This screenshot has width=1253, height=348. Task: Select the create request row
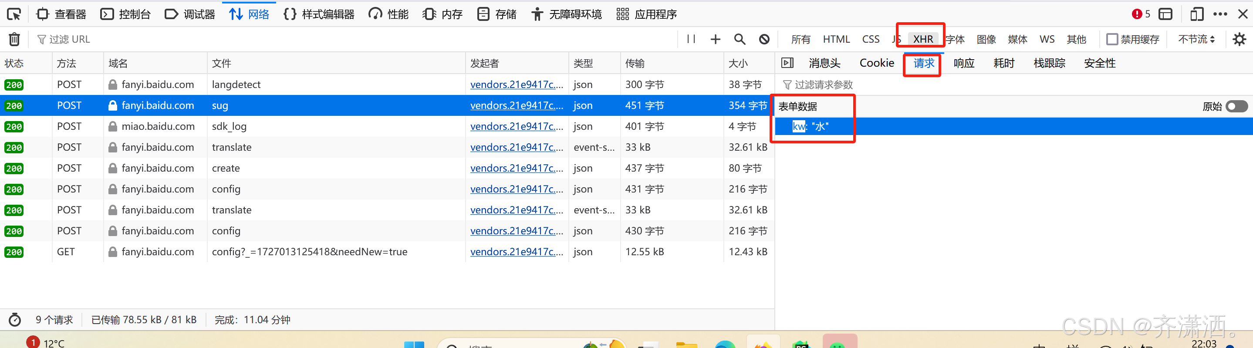pyautogui.click(x=387, y=168)
